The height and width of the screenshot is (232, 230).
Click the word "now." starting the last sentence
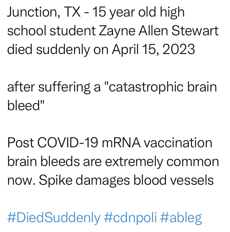[x=21, y=180]
